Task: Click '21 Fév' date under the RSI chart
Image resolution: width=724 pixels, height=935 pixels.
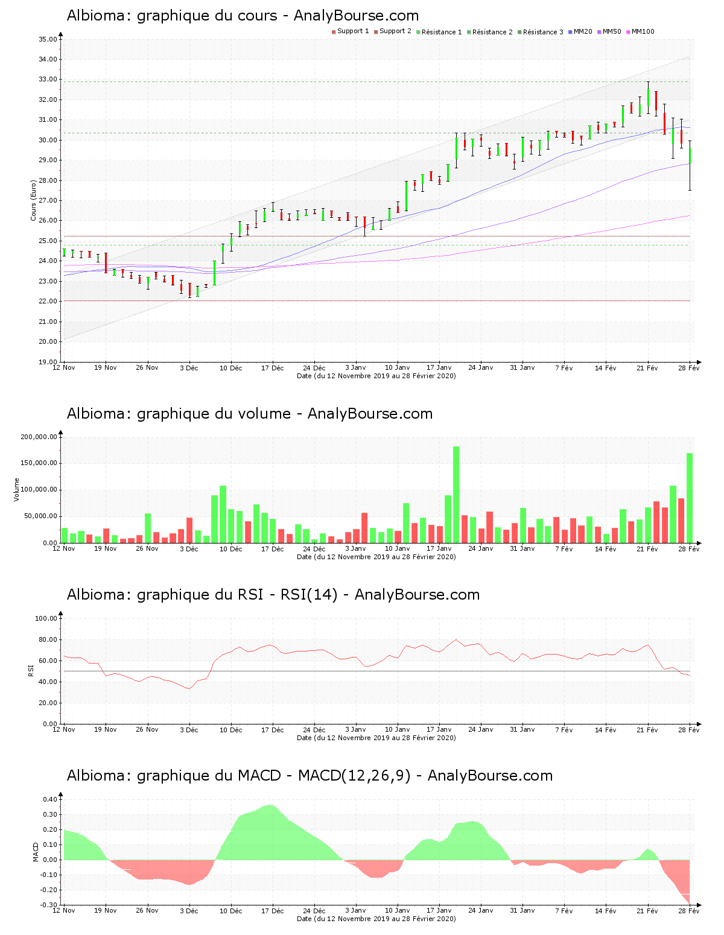Action: 647,730
